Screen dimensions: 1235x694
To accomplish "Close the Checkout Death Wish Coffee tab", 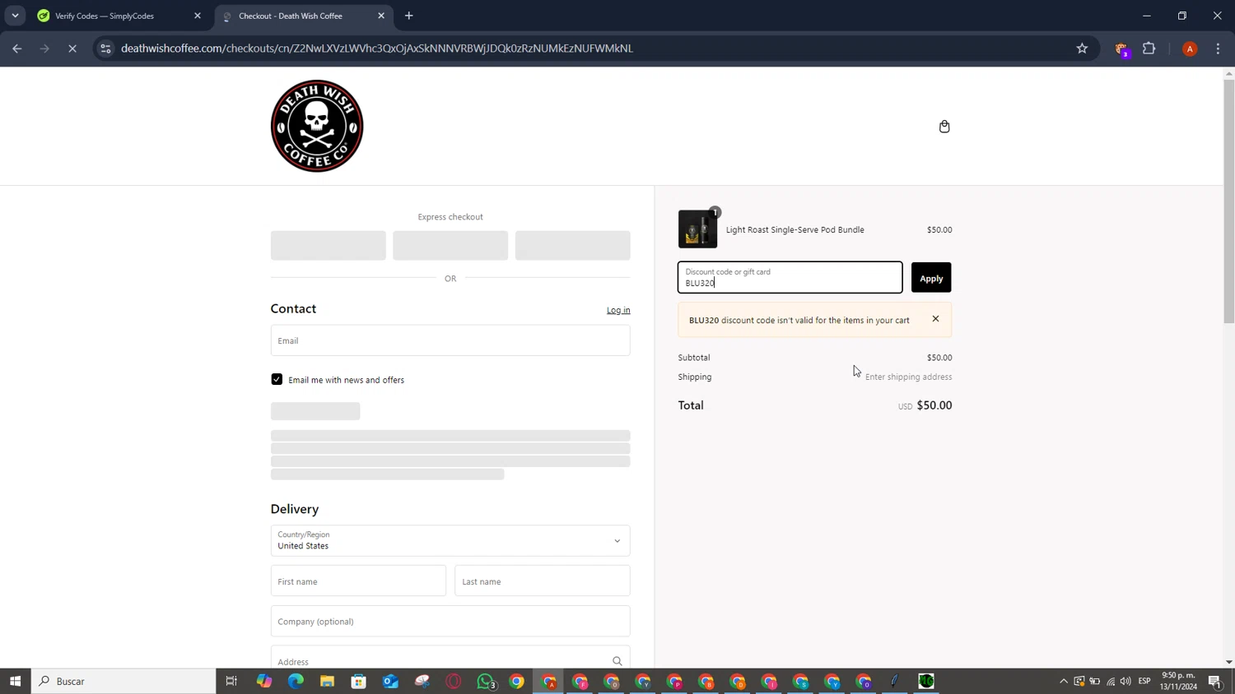I will pos(381,16).
